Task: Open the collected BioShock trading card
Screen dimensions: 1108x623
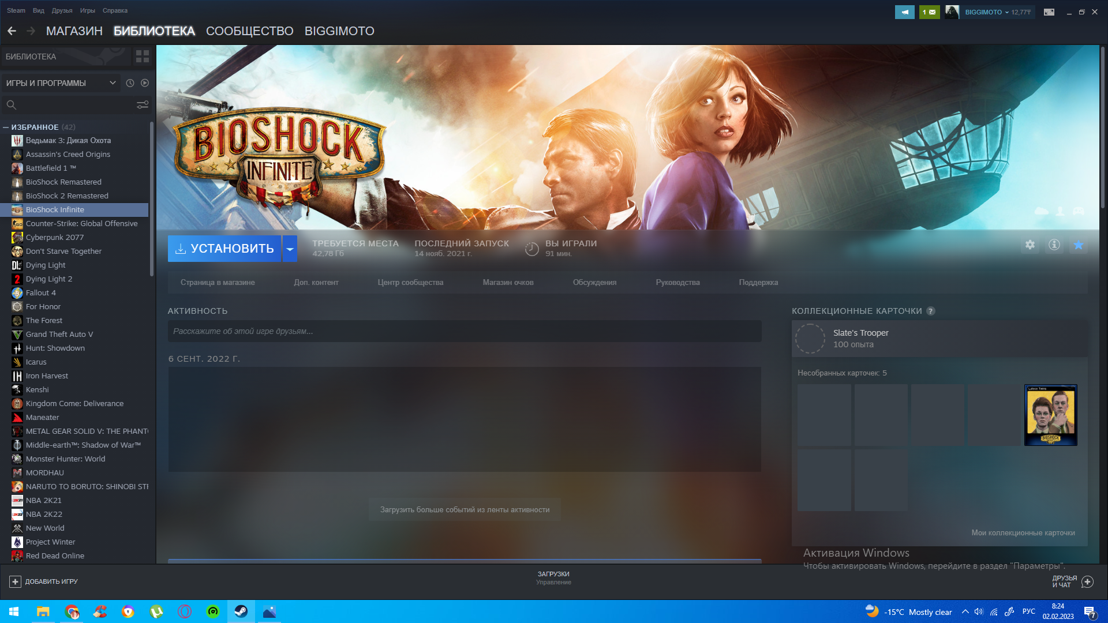Action: coord(1050,415)
